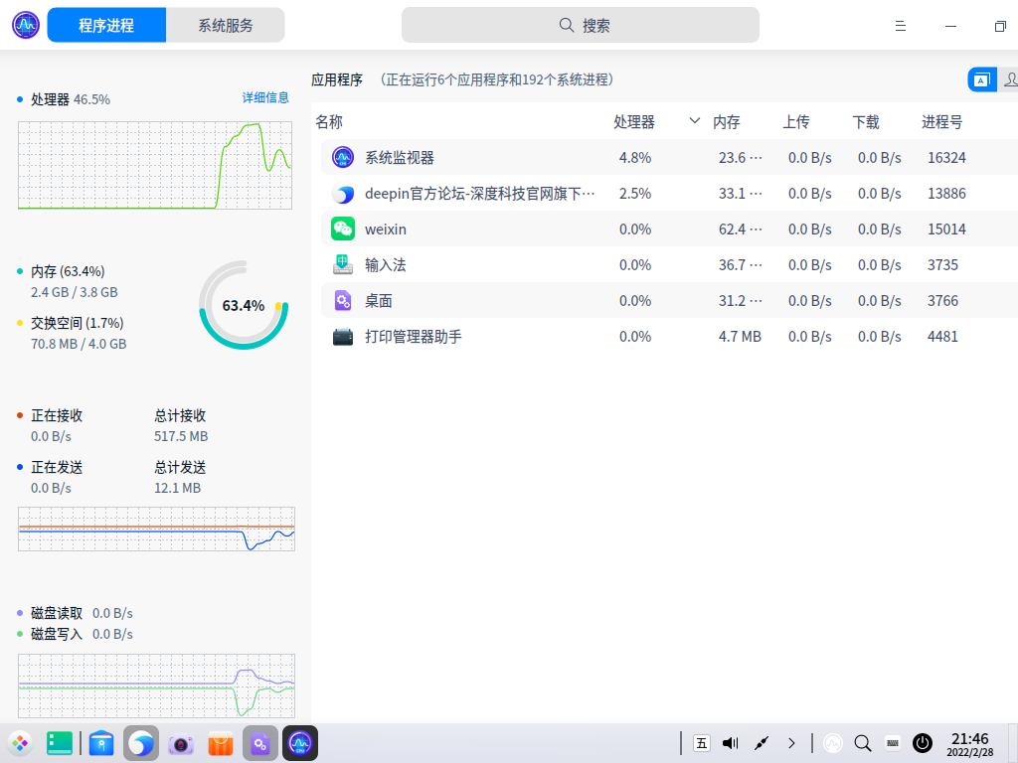Image resolution: width=1018 pixels, height=763 pixels.
Task: Open the hamburger main menu
Action: click(x=901, y=26)
